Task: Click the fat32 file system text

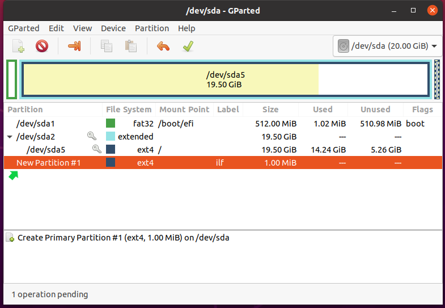Action: [143, 124]
